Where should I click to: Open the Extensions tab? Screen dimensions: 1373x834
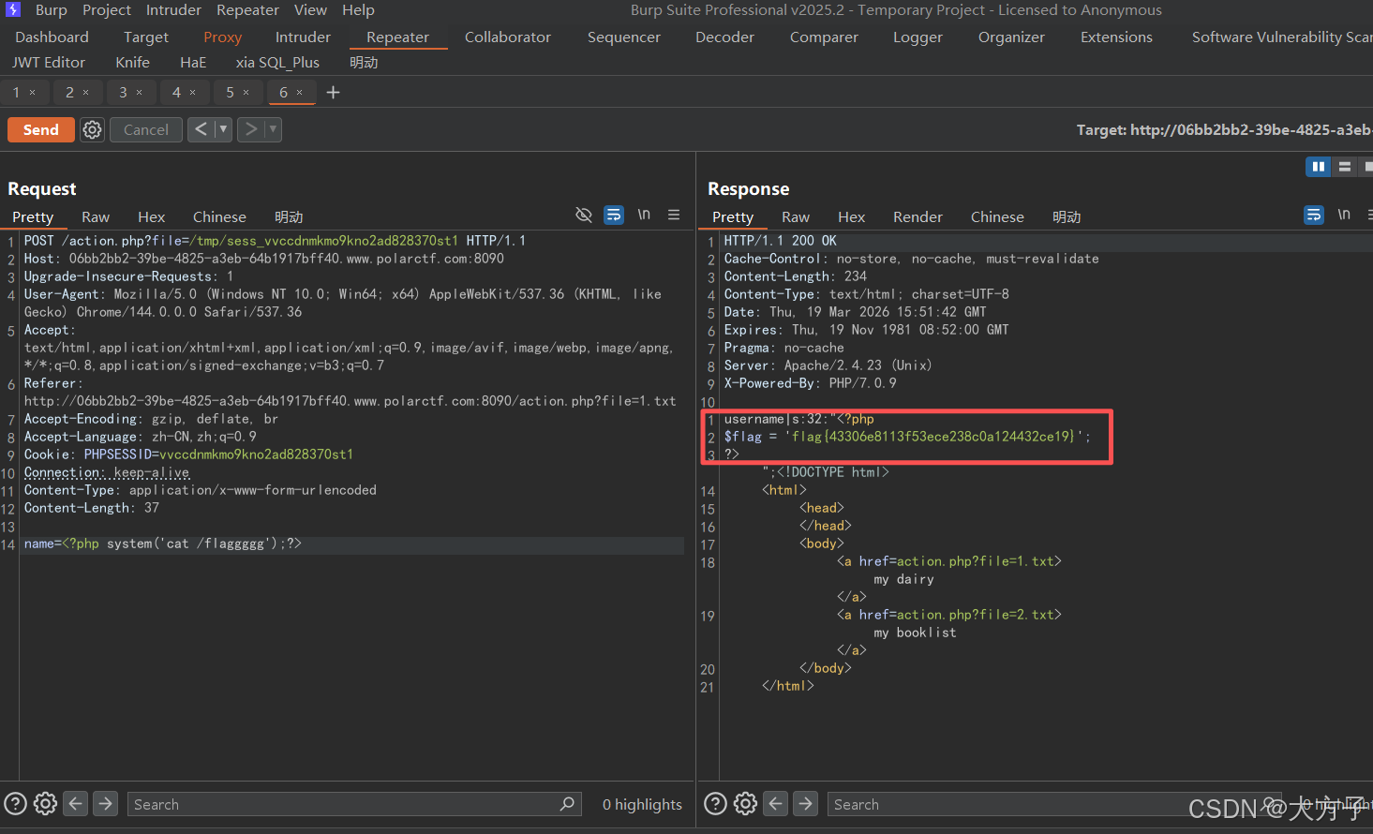(x=1116, y=37)
